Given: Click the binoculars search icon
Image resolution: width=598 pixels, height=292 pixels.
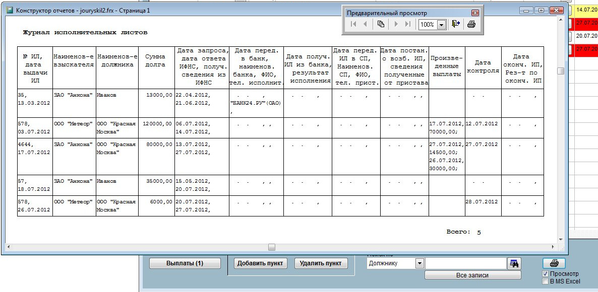Looking at the screenshot, I should pyautogui.click(x=514, y=263).
